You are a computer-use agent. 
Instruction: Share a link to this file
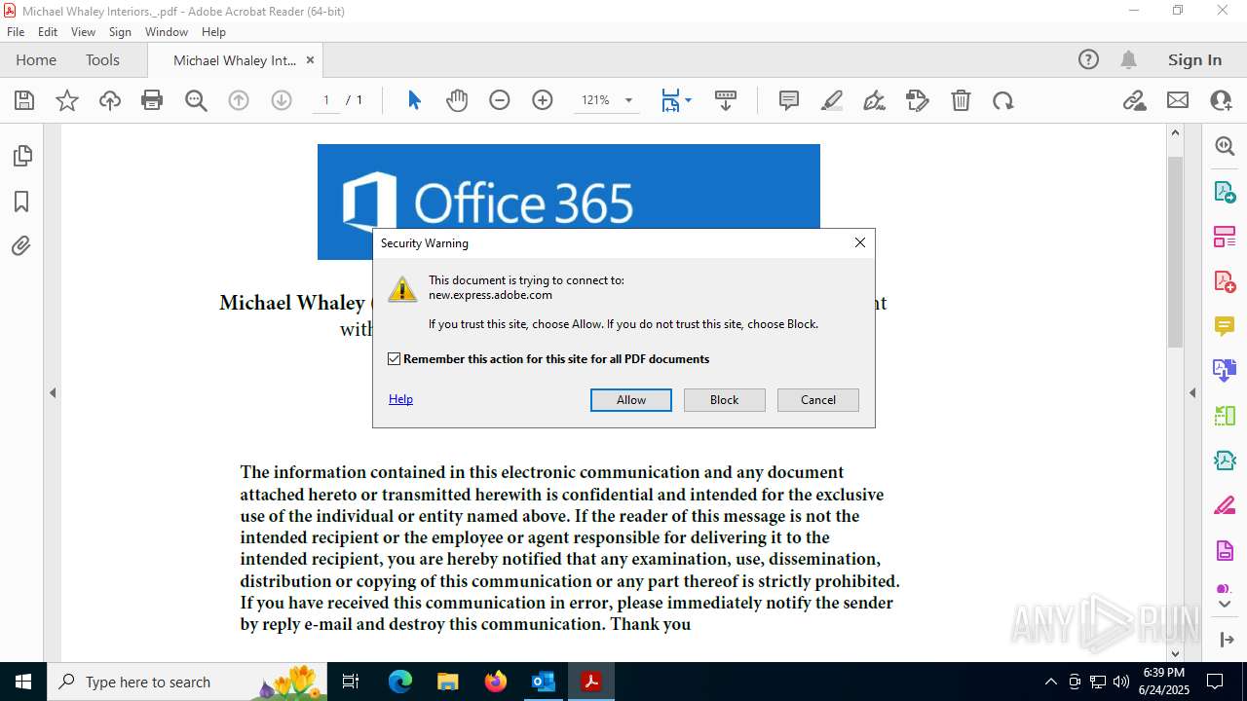pyautogui.click(x=1134, y=100)
